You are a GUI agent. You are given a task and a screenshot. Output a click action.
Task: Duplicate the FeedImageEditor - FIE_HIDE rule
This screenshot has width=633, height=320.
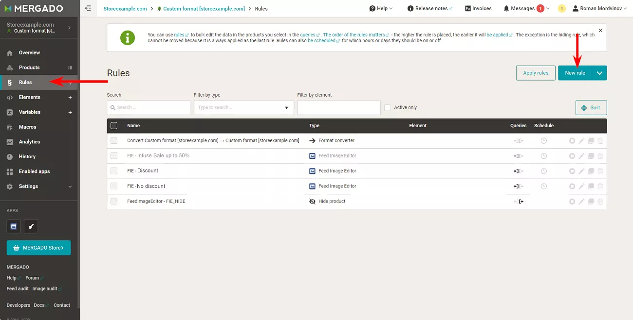click(591, 202)
